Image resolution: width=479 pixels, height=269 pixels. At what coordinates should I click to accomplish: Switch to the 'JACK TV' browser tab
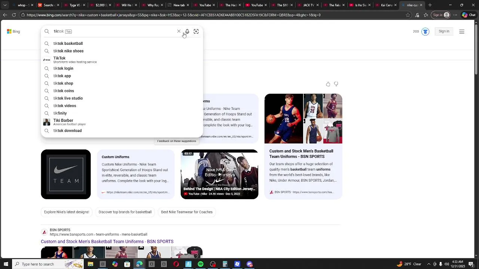[309, 5]
